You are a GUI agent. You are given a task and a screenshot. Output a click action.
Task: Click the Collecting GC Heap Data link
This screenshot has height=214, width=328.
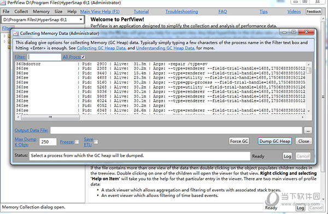coord(102,48)
